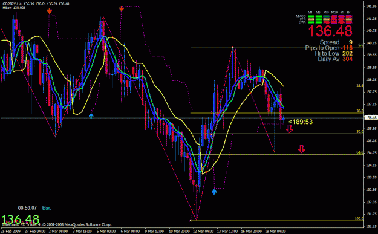Viewport: 378px width, 234px height.
Task: Click the 12 Mar 04:00 time label
Action: (203, 231)
